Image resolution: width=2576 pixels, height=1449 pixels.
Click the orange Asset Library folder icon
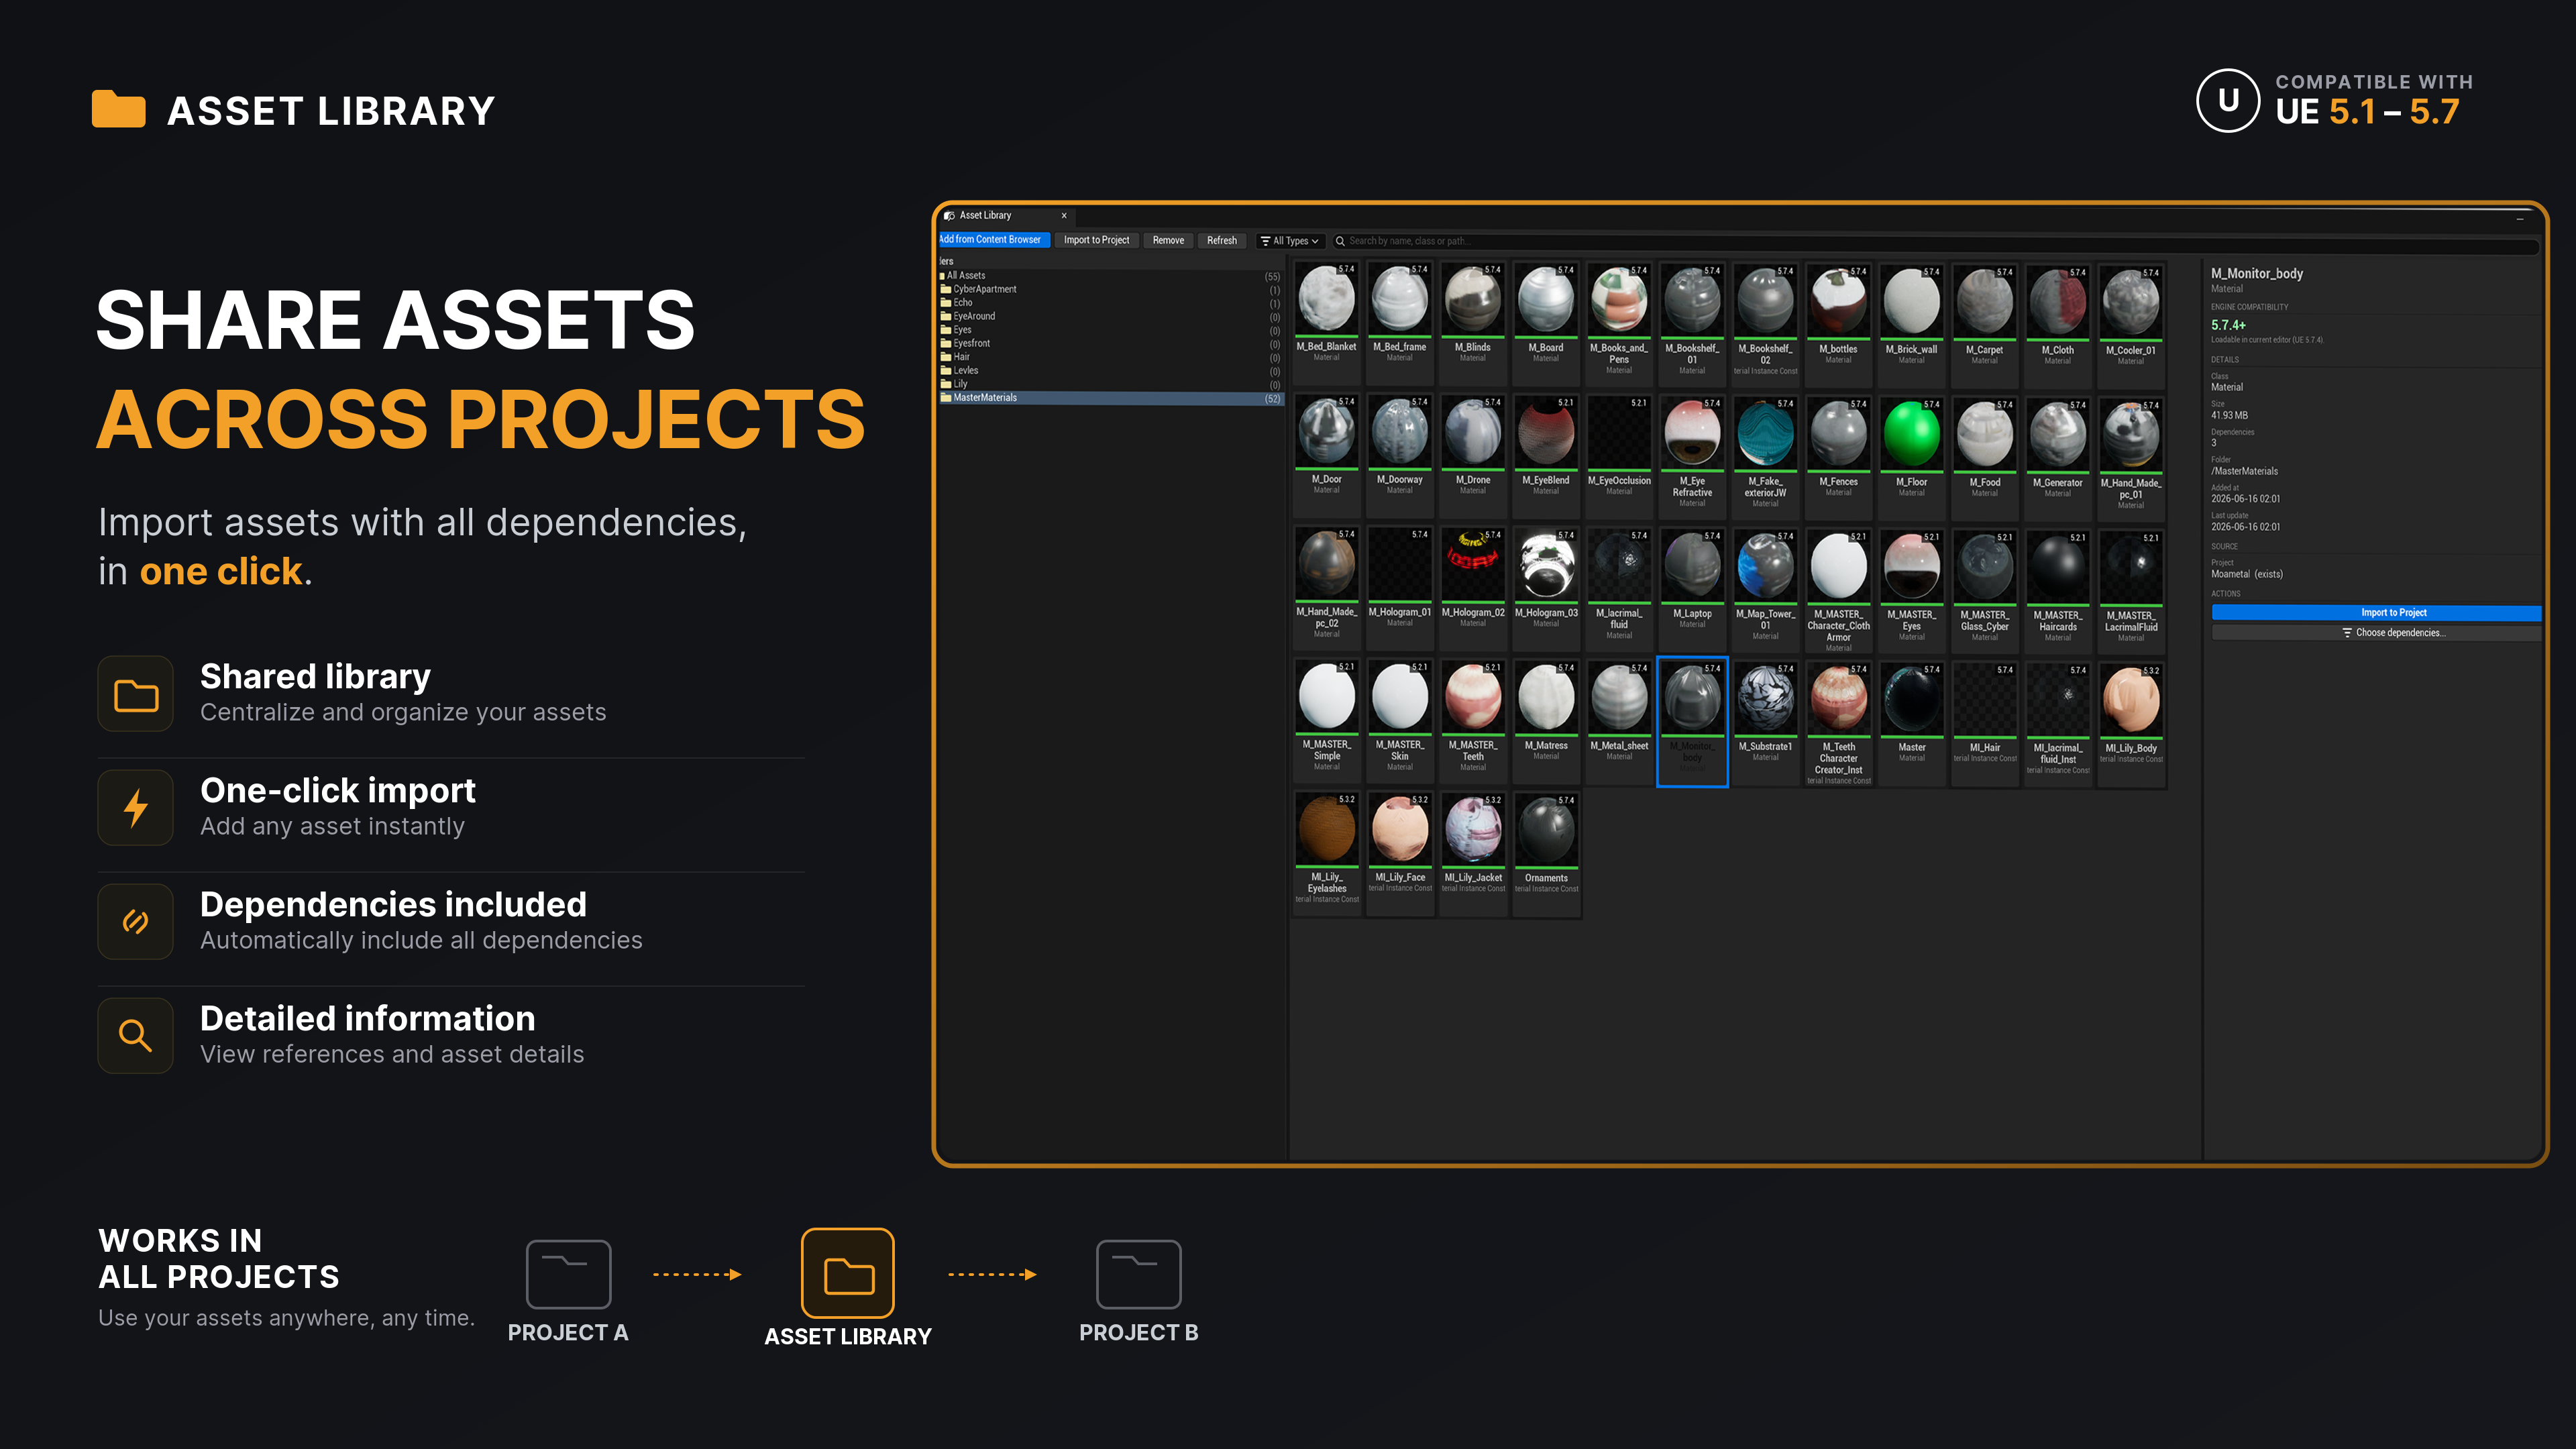point(848,1274)
